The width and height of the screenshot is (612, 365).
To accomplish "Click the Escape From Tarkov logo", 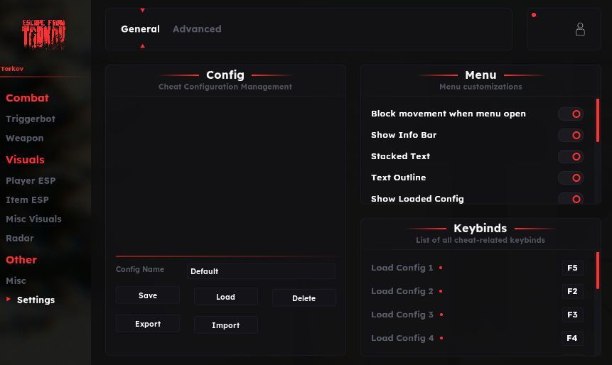I will pos(44,34).
